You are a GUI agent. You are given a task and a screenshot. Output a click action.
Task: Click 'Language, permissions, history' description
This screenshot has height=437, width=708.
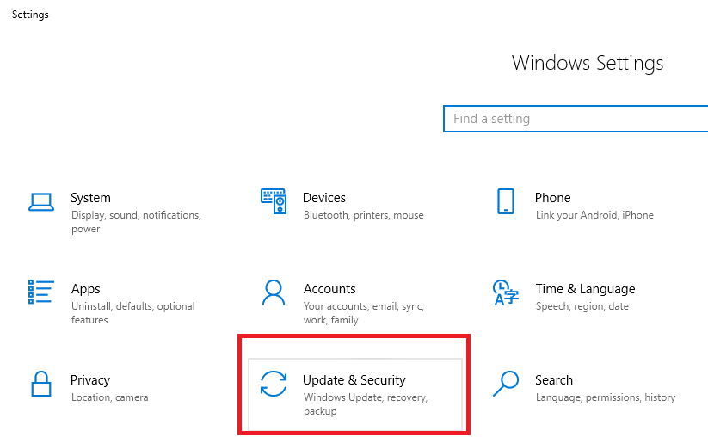coord(606,397)
